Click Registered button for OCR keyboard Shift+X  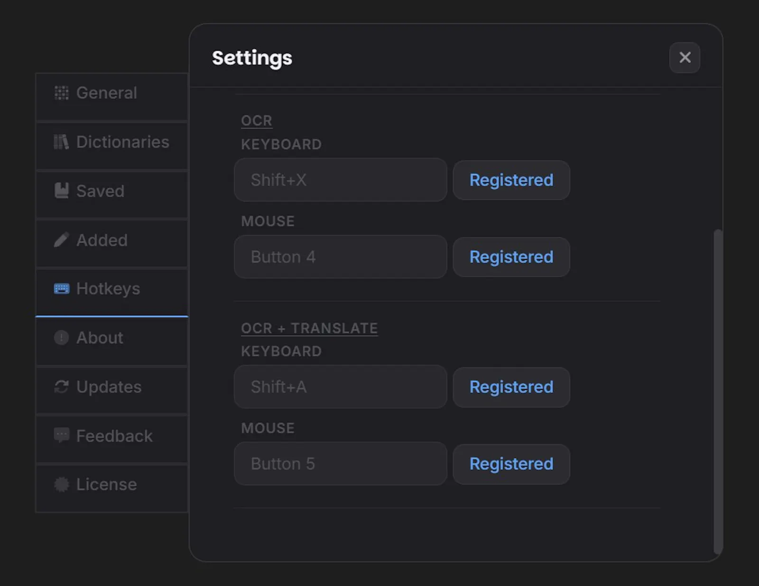511,180
